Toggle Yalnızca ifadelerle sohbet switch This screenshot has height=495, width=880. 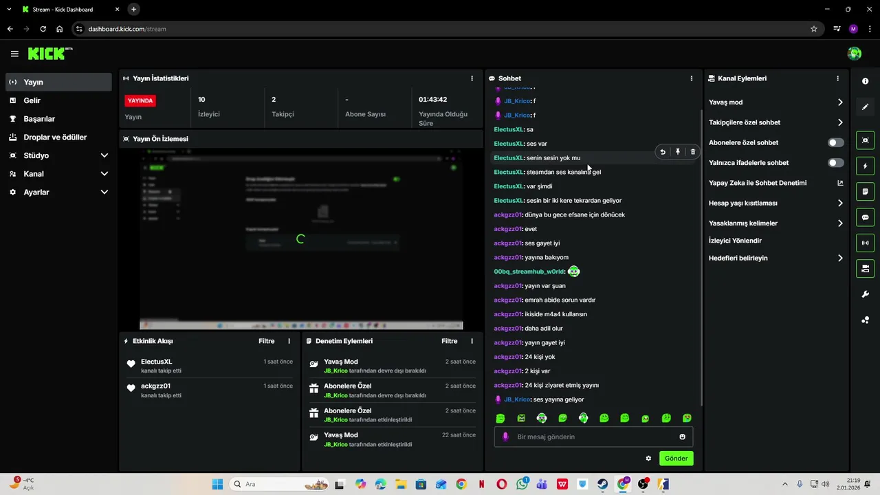point(835,163)
